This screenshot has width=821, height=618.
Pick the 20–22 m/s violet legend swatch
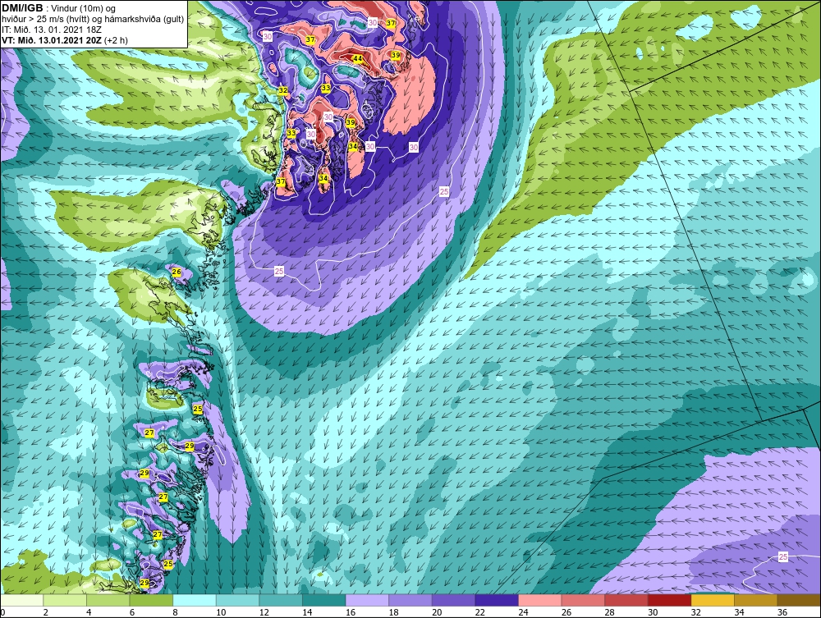454,600
